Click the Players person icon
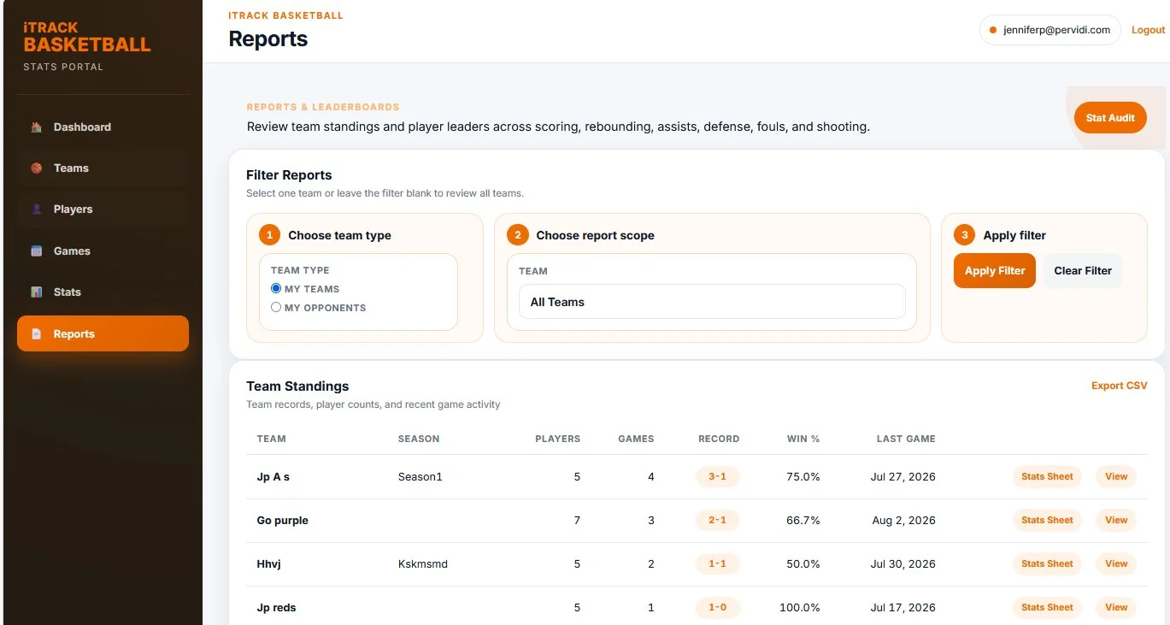 coord(37,209)
